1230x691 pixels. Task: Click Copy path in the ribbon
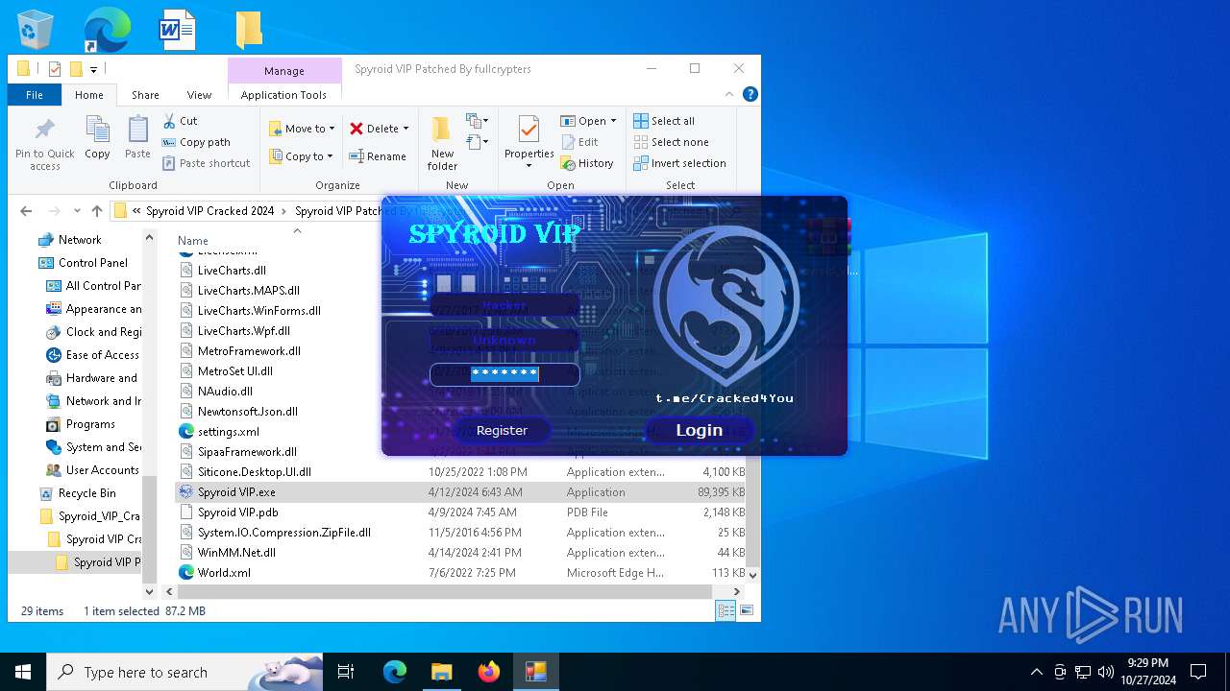click(x=197, y=142)
